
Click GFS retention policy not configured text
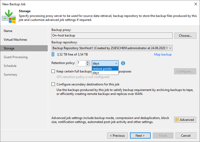pos(83,77)
